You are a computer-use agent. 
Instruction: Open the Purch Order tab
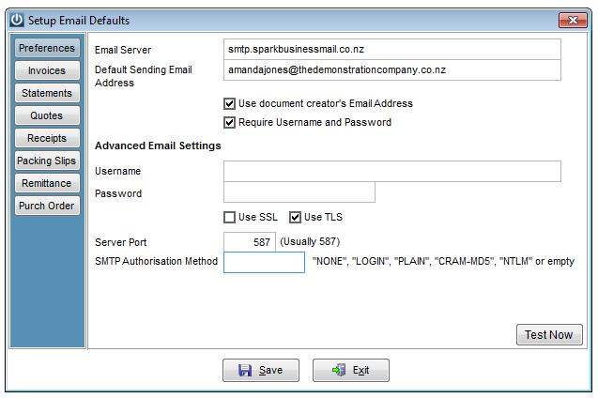click(47, 206)
